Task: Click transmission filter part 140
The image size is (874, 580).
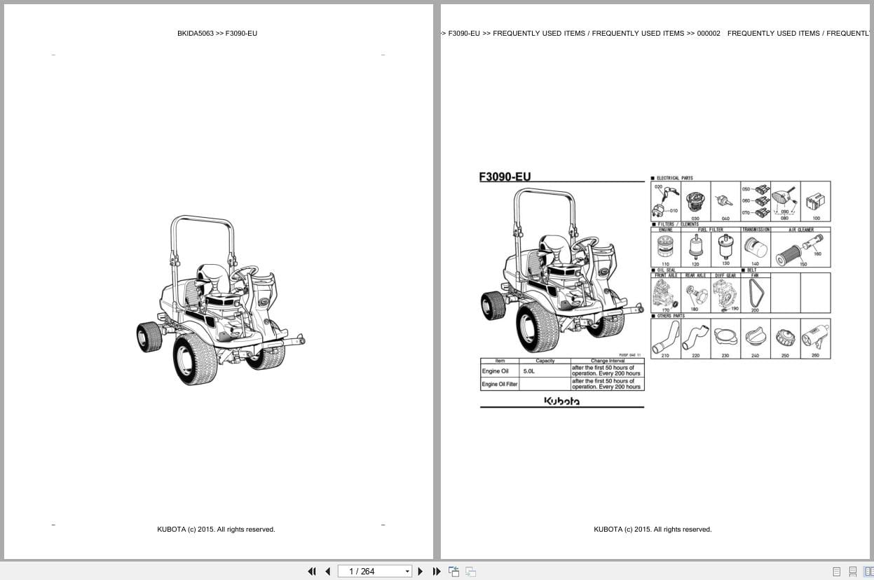Action: [x=755, y=249]
